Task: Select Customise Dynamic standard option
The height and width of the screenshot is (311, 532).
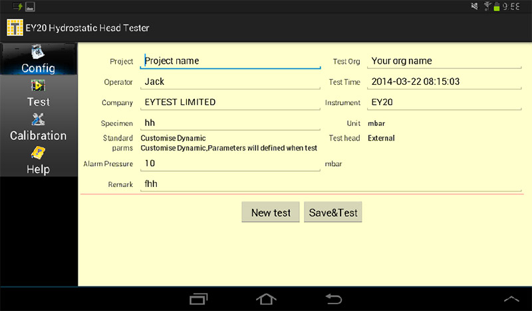Action: click(173, 138)
